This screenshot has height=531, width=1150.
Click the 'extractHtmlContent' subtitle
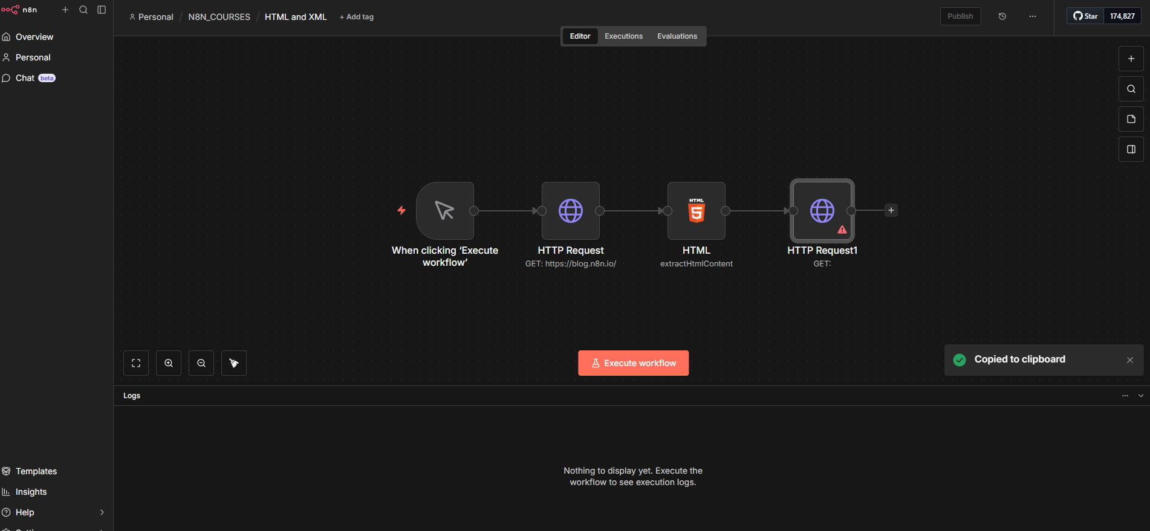697,263
